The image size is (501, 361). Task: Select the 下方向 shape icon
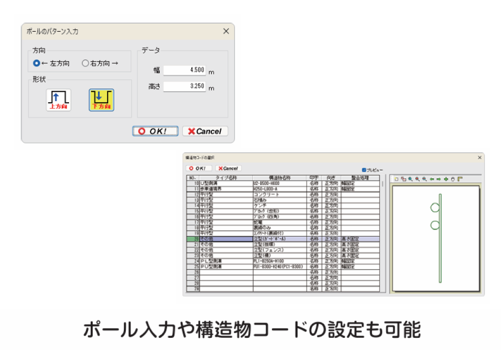tap(101, 100)
